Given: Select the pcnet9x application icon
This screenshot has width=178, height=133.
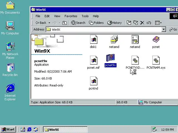Looking at the screenshot, I should [110, 58].
